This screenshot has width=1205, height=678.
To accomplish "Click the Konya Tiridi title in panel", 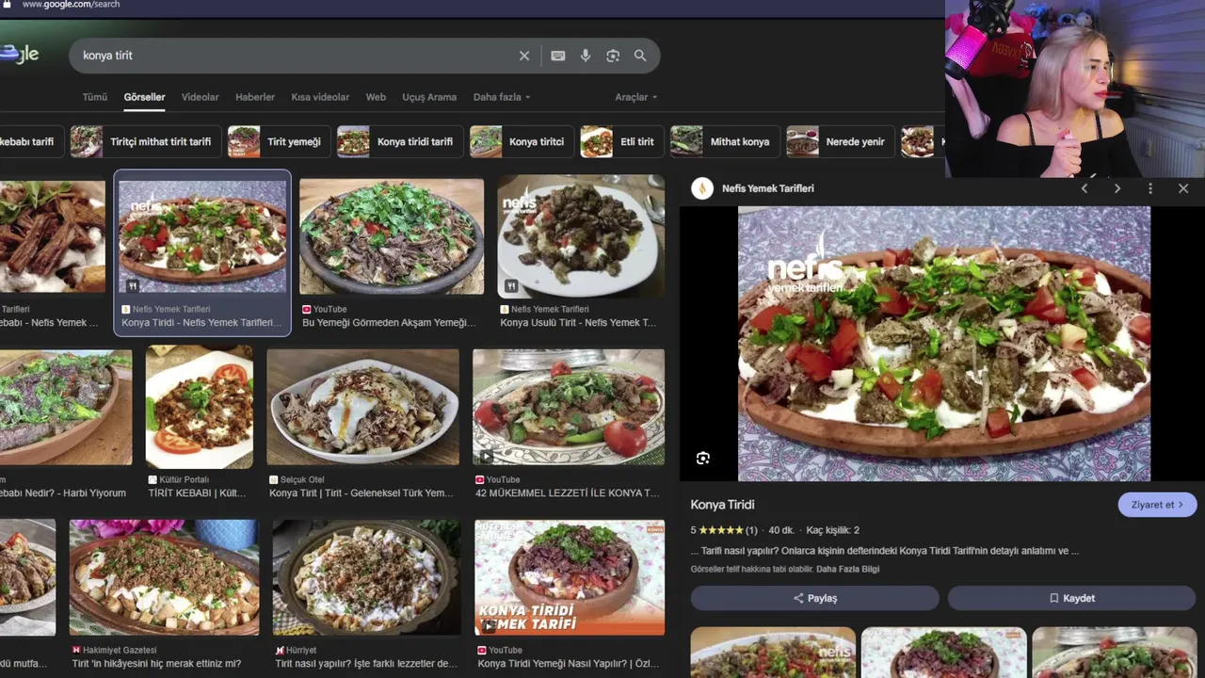I will (722, 505).
